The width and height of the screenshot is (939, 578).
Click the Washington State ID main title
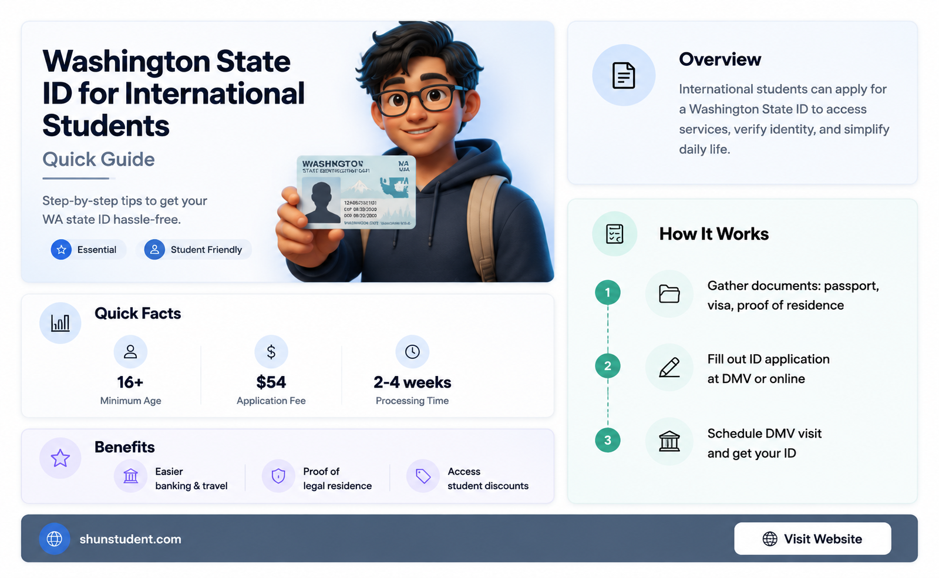point(173,93)
